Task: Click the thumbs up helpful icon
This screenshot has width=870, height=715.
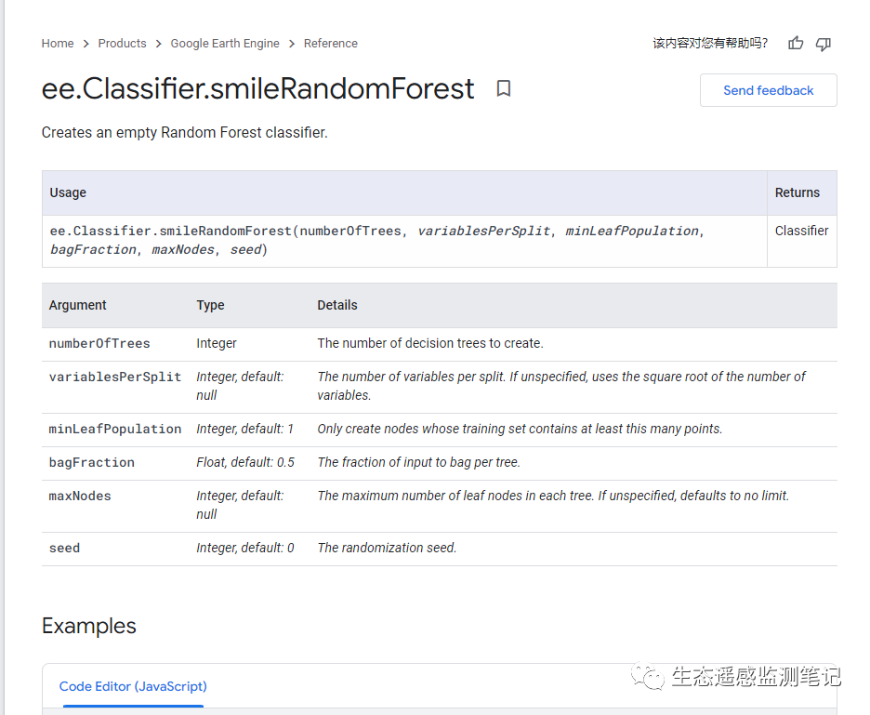Action: tap(796, 44)
